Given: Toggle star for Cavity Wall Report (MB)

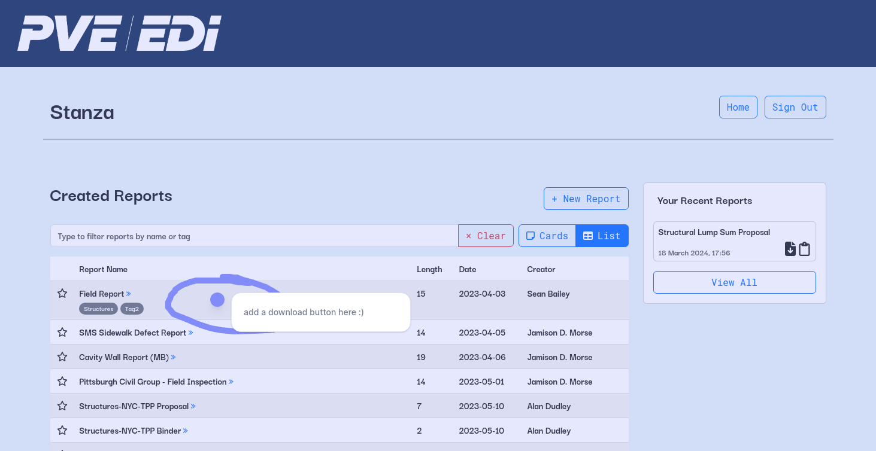Looking at the screenshot, I should [x=62, y=357].
